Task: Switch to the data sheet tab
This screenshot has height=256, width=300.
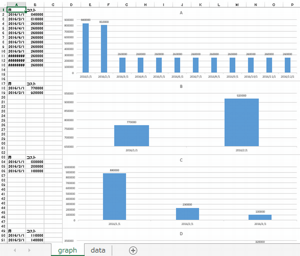Action: tap(97, 250)
